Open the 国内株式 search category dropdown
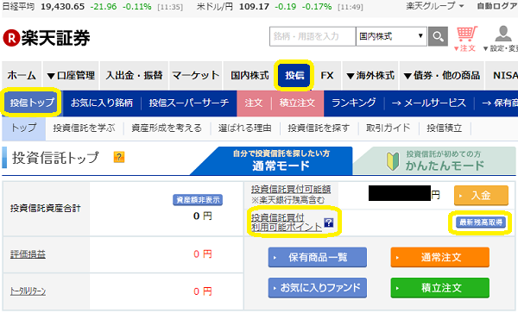Viewport: 518px width, 313px height. (391, 36)
